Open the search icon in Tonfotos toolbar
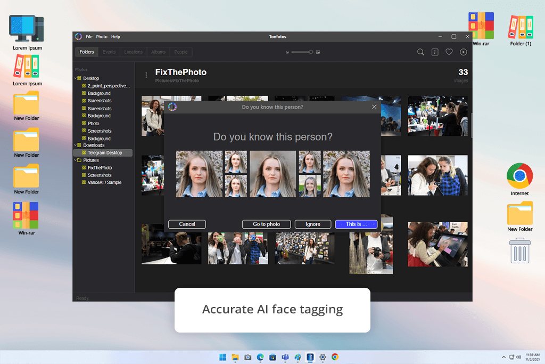 coord(420,52)
